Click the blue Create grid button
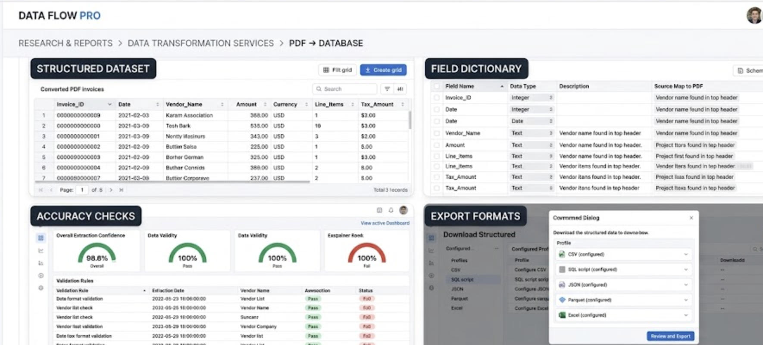 click(383, 70)
